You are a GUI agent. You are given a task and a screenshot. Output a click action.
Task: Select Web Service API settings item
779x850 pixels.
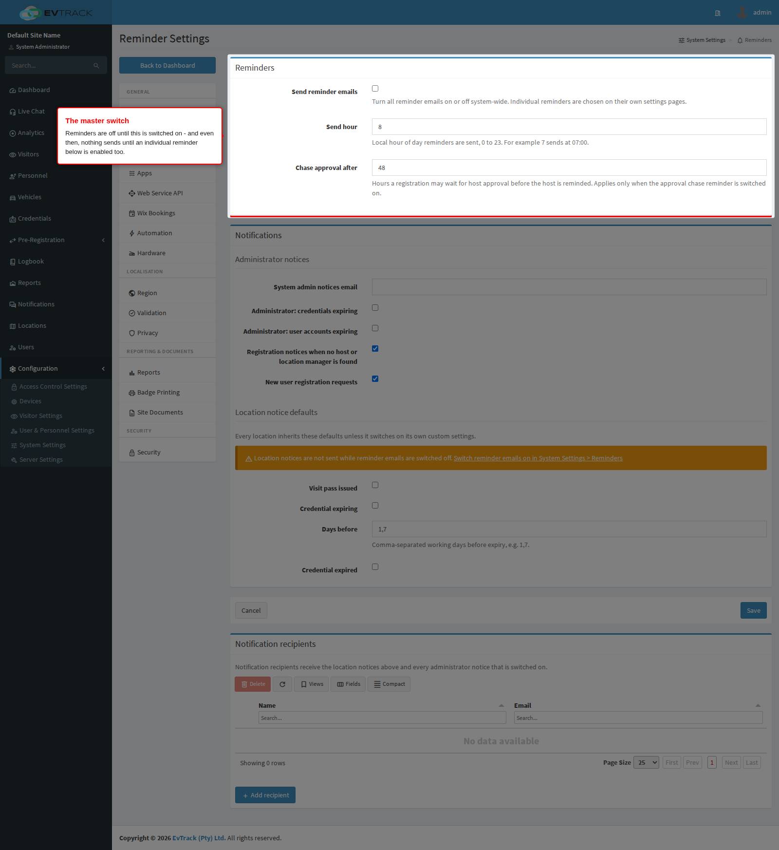pos(167,193)
